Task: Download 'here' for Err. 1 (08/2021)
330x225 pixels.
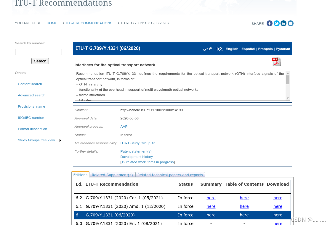Action: click(278, 223)
